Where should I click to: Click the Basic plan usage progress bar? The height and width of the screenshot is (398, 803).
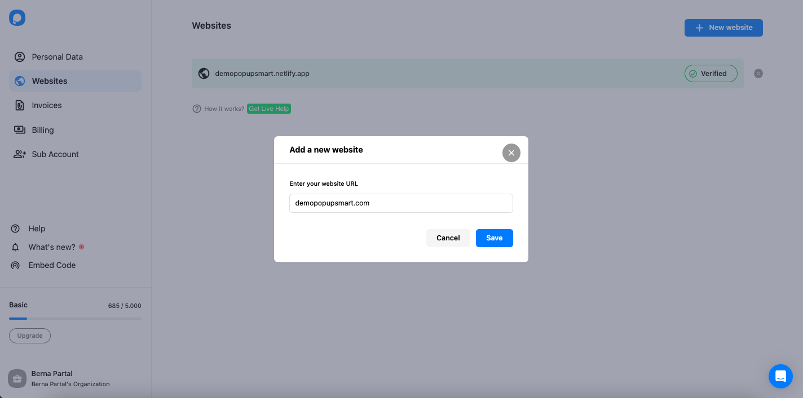click(75, 319)
